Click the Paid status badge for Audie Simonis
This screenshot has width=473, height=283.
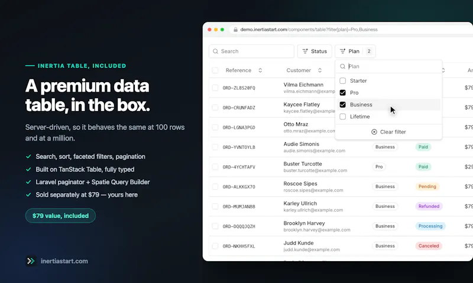coord(423,147)
